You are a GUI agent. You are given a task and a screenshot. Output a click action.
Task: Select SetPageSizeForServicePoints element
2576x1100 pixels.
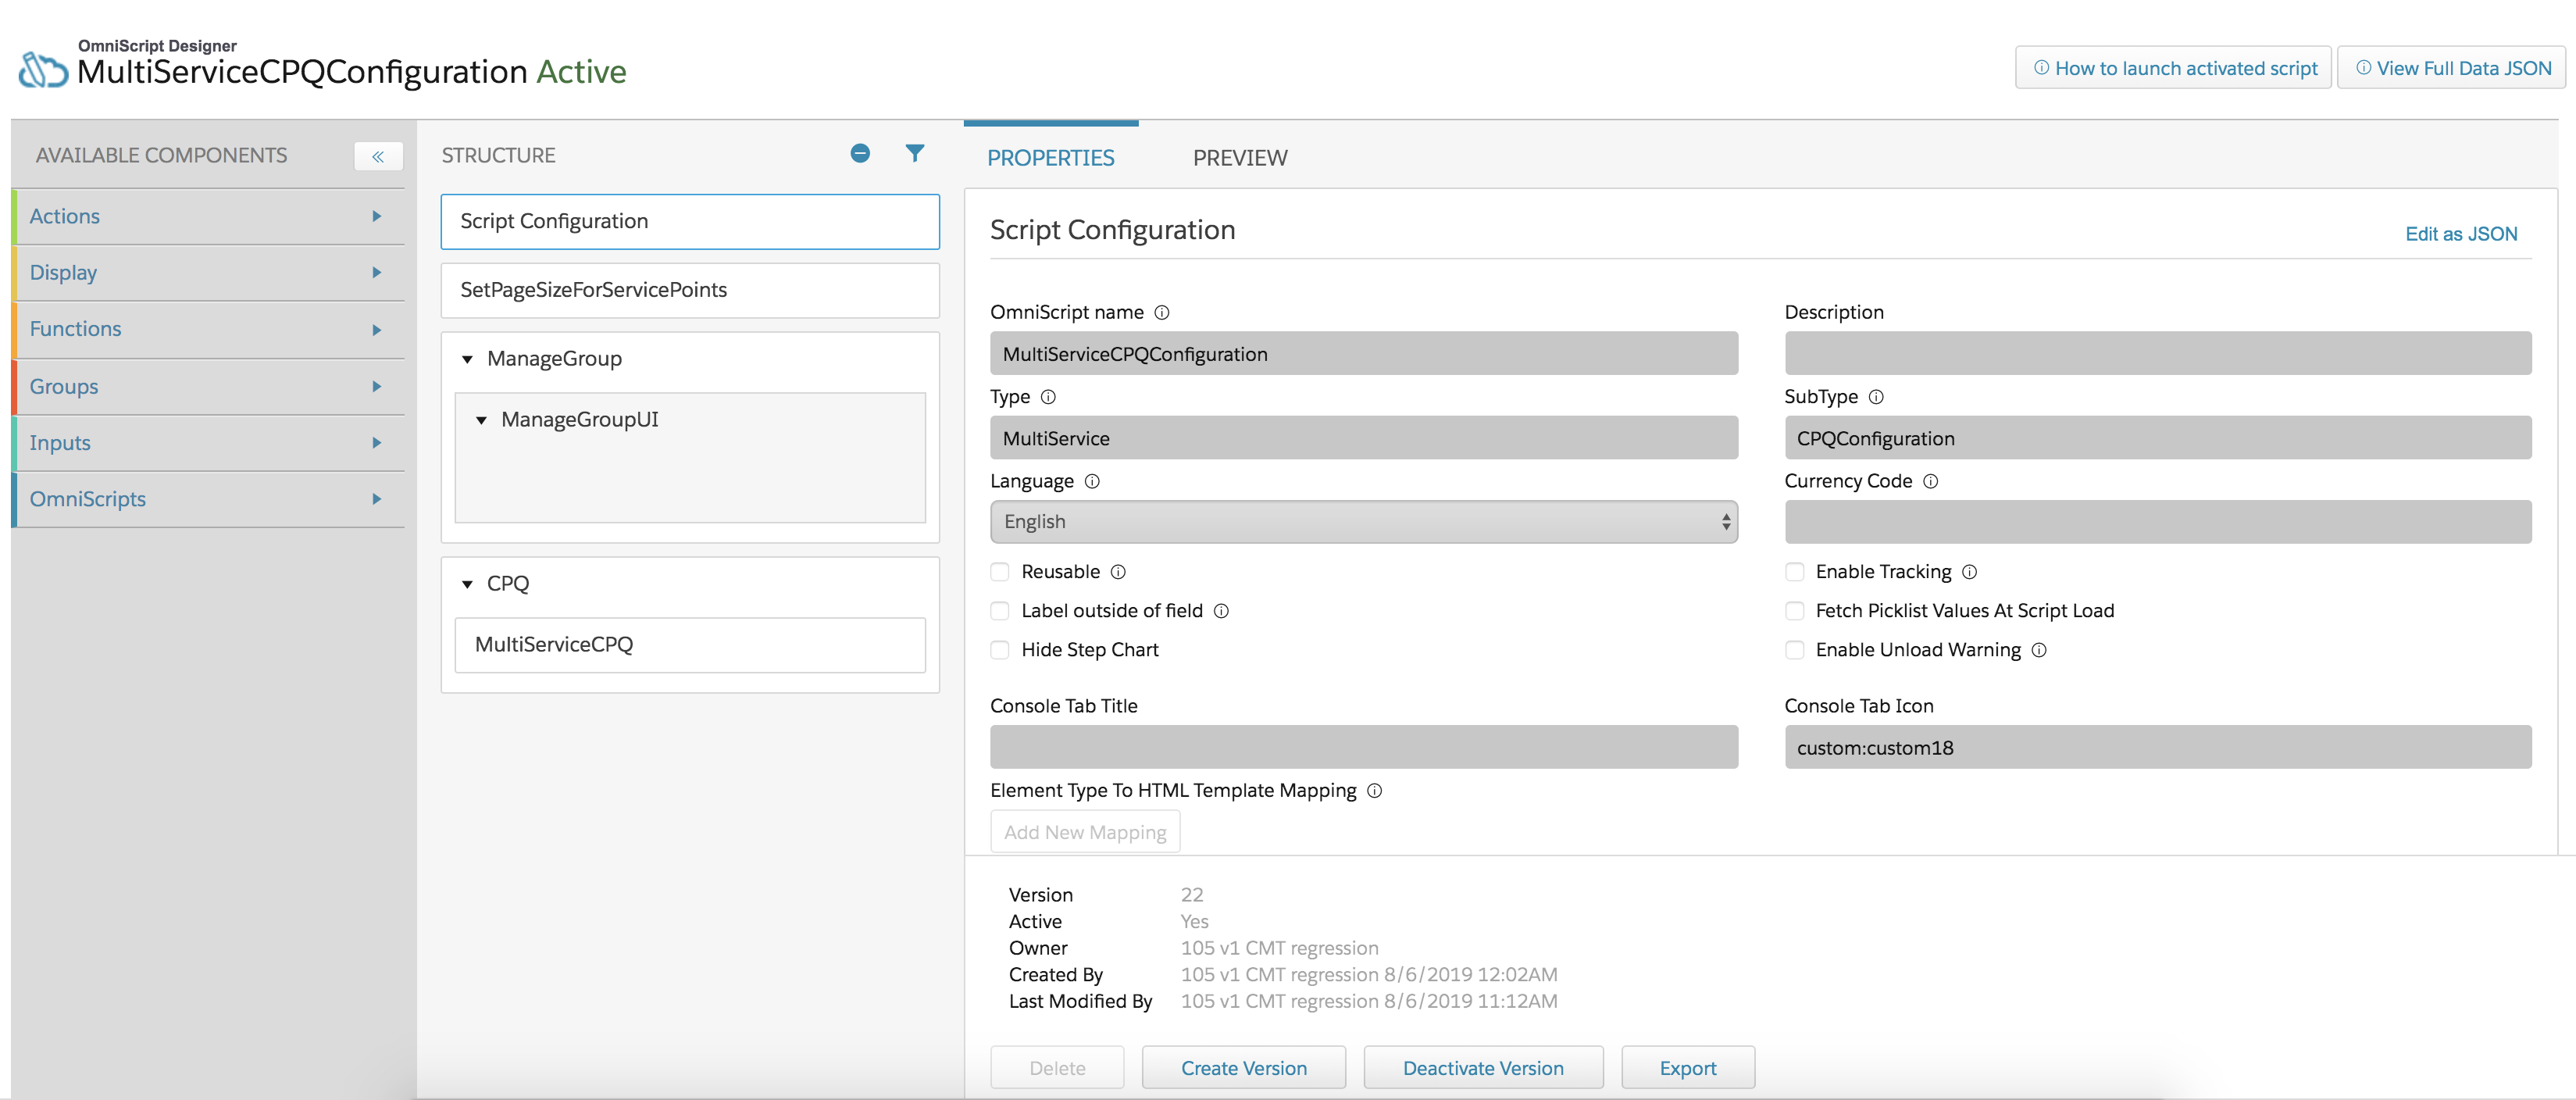point(690,290)
